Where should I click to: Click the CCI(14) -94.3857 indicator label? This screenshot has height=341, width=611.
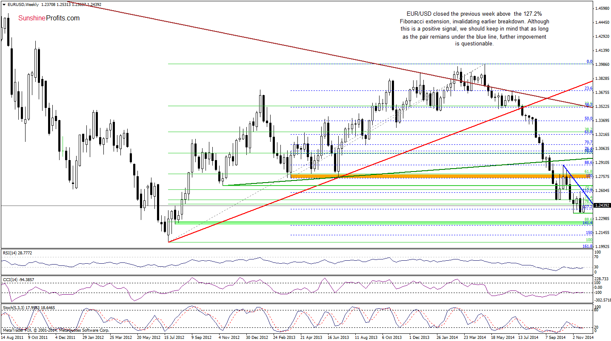18,279
